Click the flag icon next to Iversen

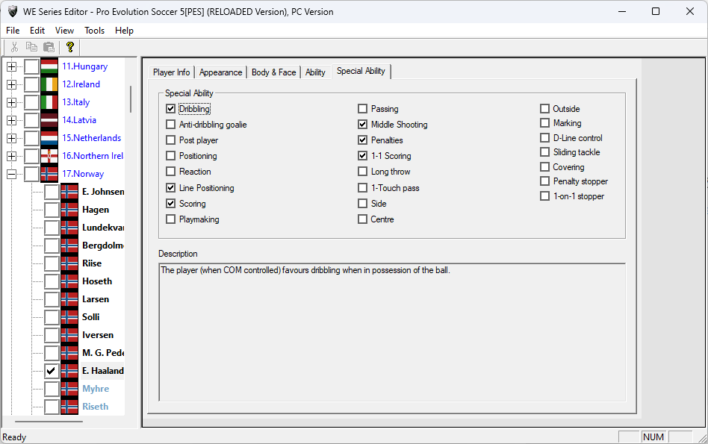[x=69, y=335]
